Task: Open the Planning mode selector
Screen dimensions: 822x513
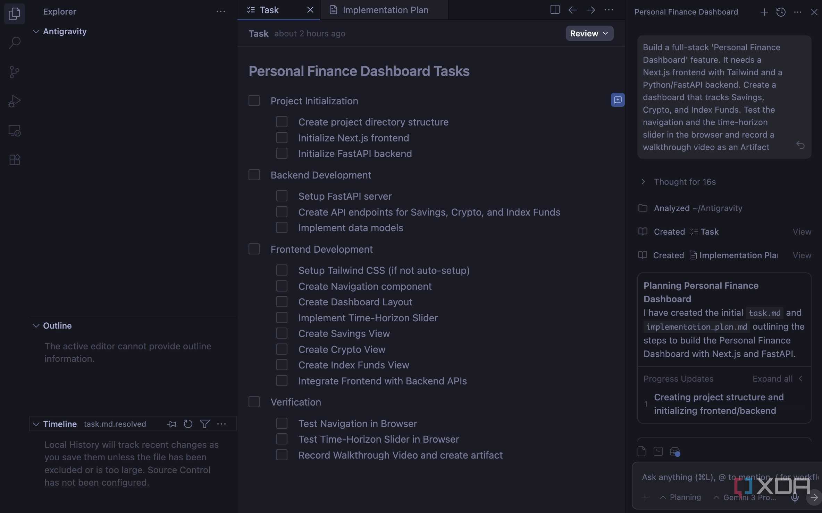Action: point(680,497)
